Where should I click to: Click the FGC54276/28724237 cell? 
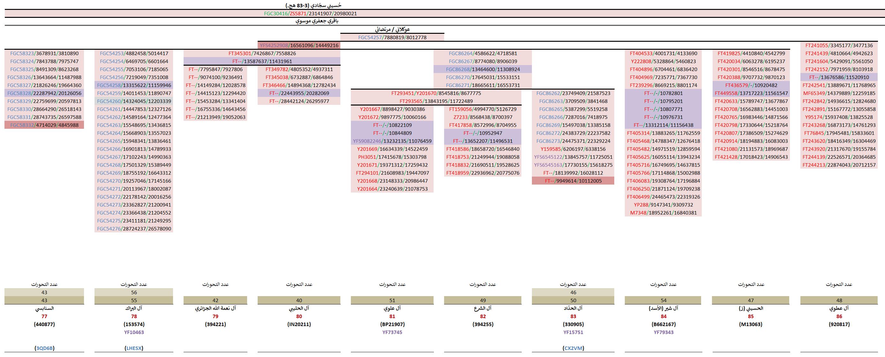pos(134,229)
